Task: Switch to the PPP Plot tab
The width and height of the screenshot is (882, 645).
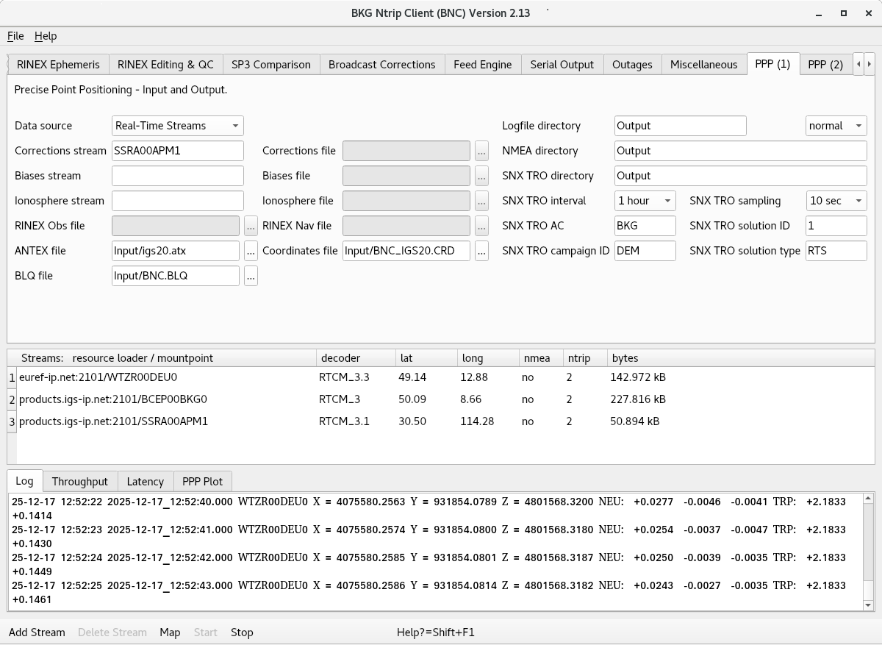Action: click(202, 482)
